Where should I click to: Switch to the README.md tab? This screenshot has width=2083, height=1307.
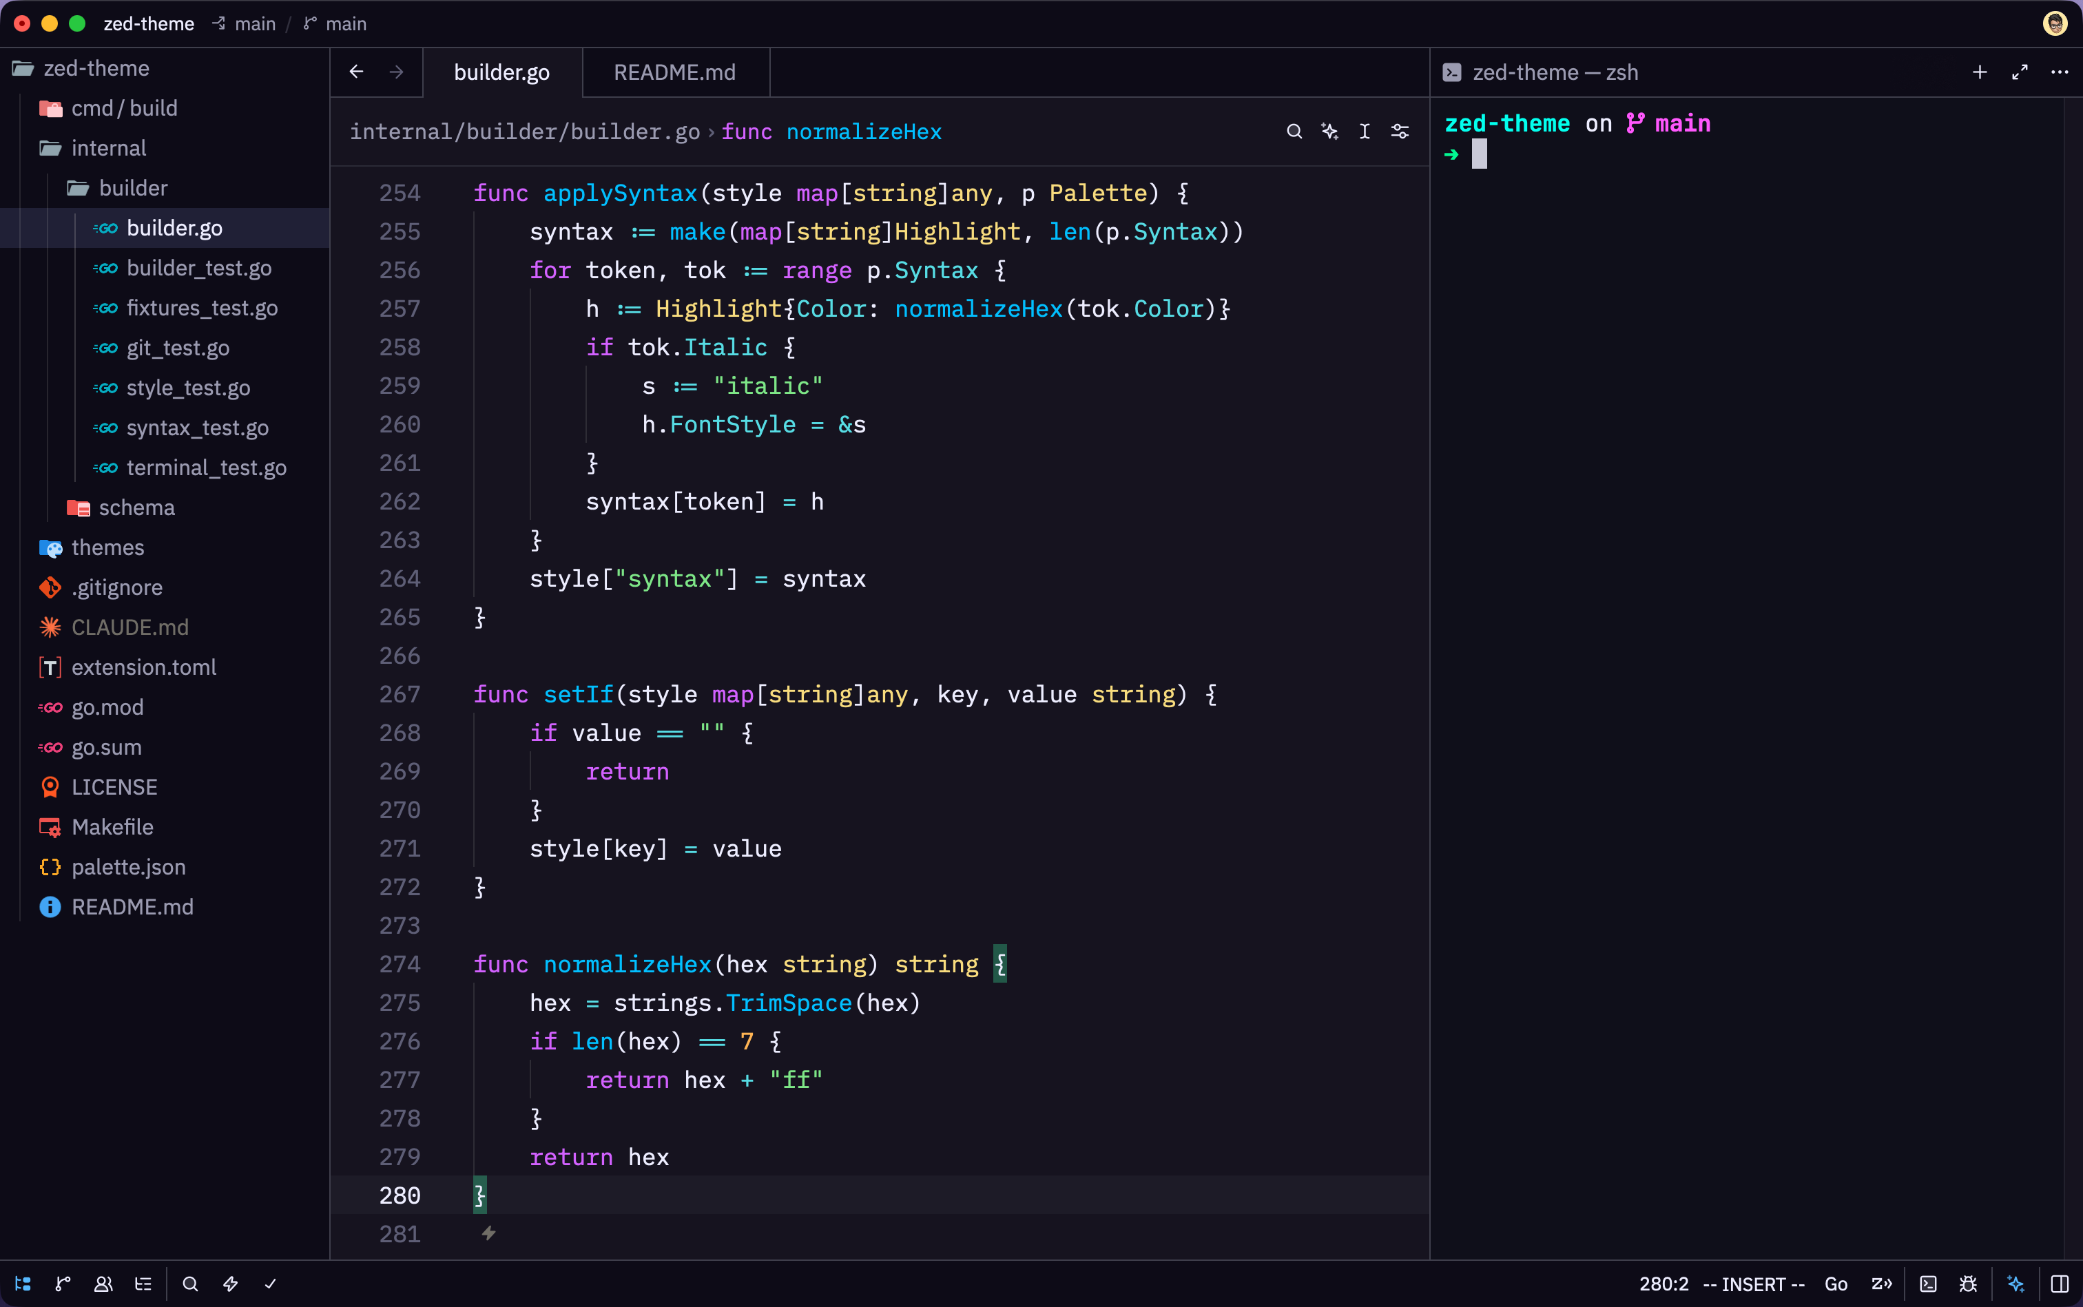675,72
